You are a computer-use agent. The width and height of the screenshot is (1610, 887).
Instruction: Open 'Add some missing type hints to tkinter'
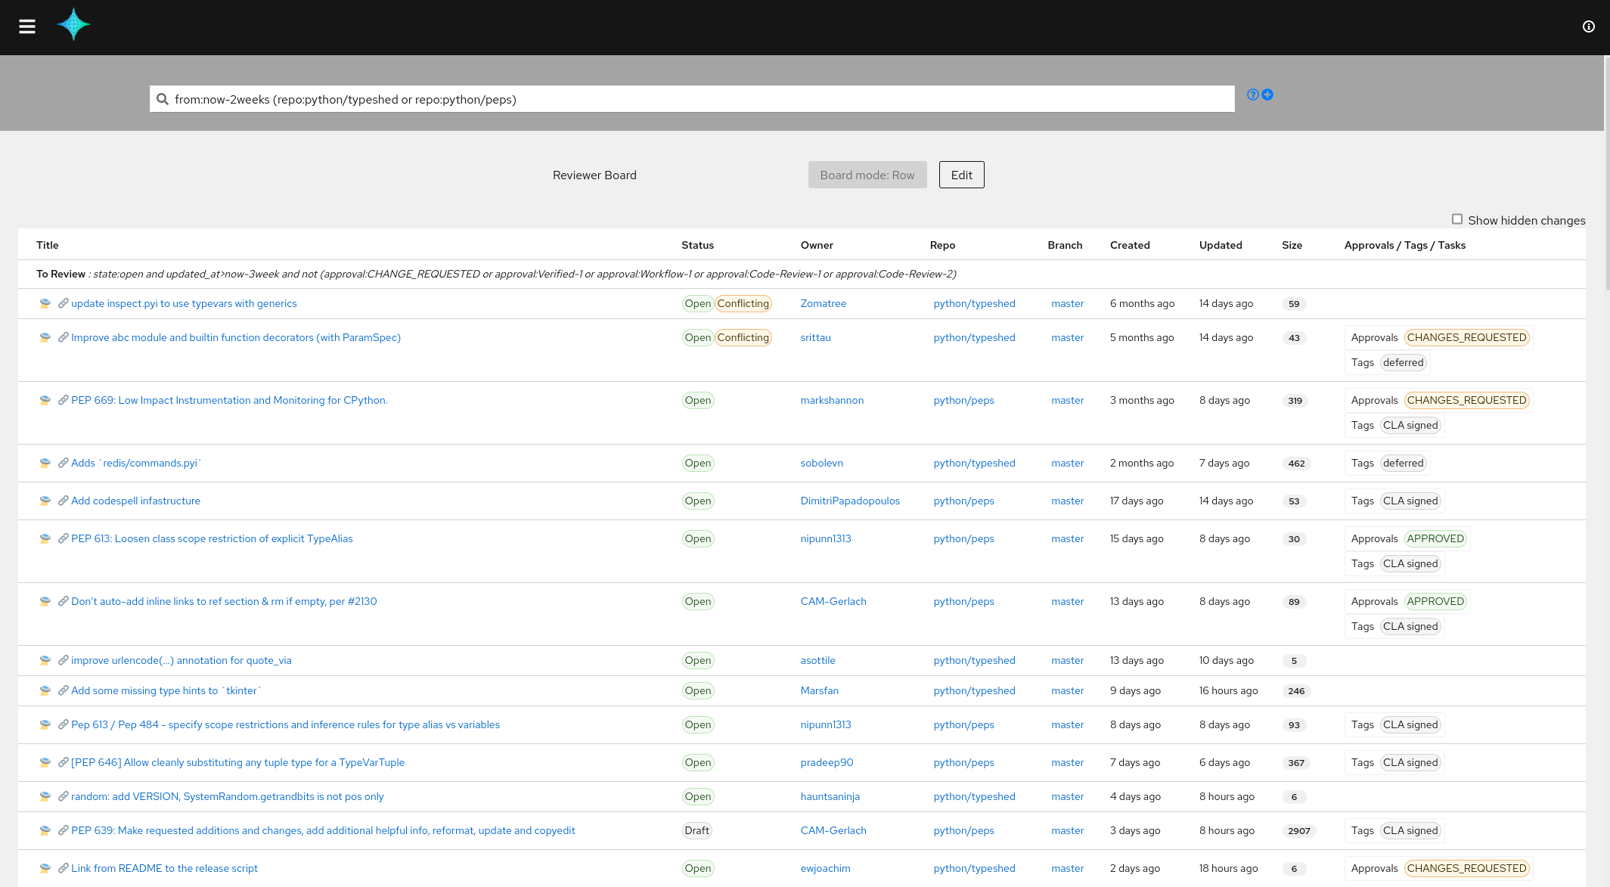pos(166,690)
